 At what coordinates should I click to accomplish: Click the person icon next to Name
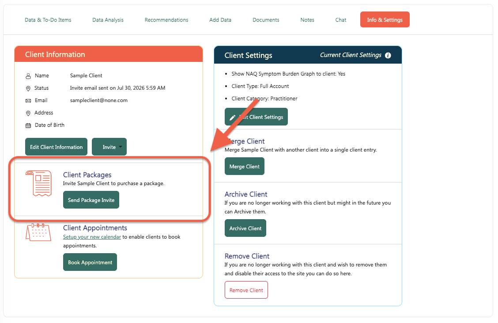(28, 76)
